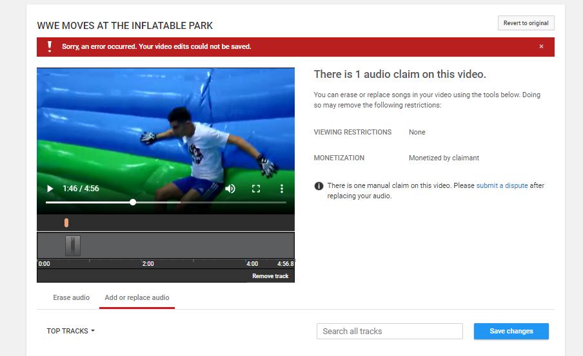Click the video progress slider handle

[x=133, y=202]
